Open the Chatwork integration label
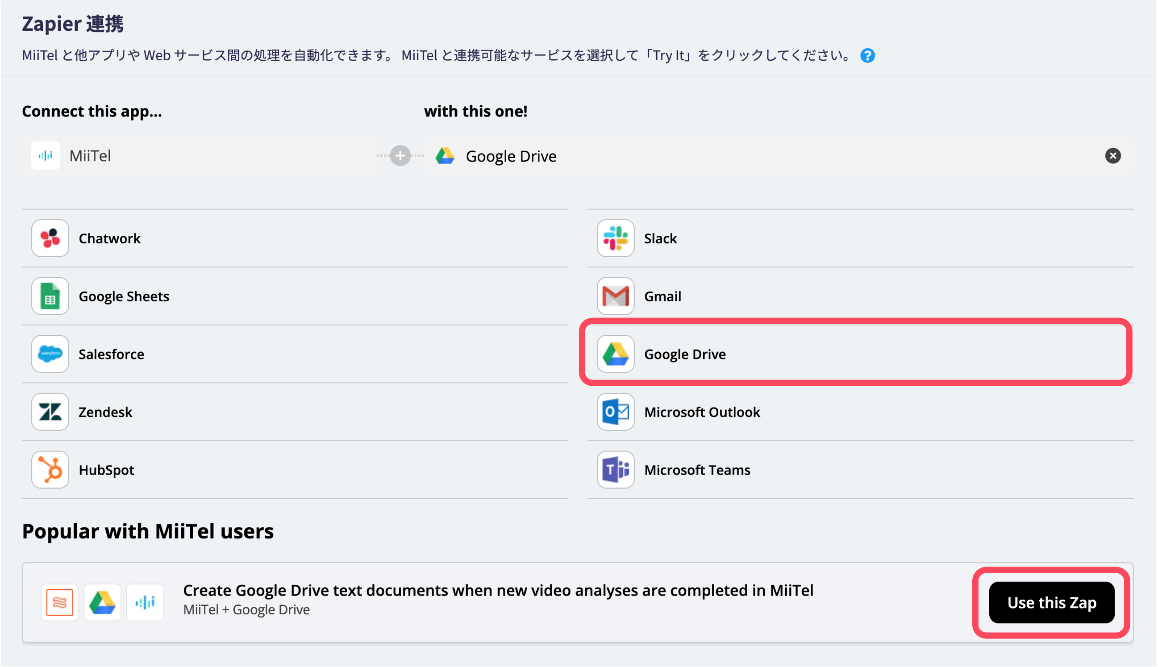The image size is (1158, 667). pos(109,239)
